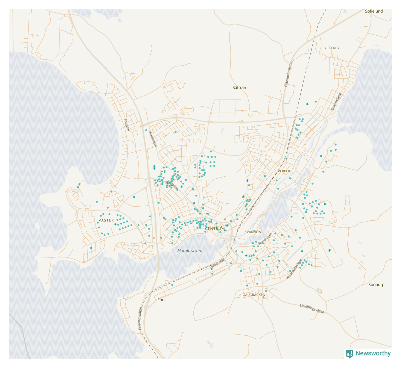Select the Sättran place name

click(x=239, y=88)
